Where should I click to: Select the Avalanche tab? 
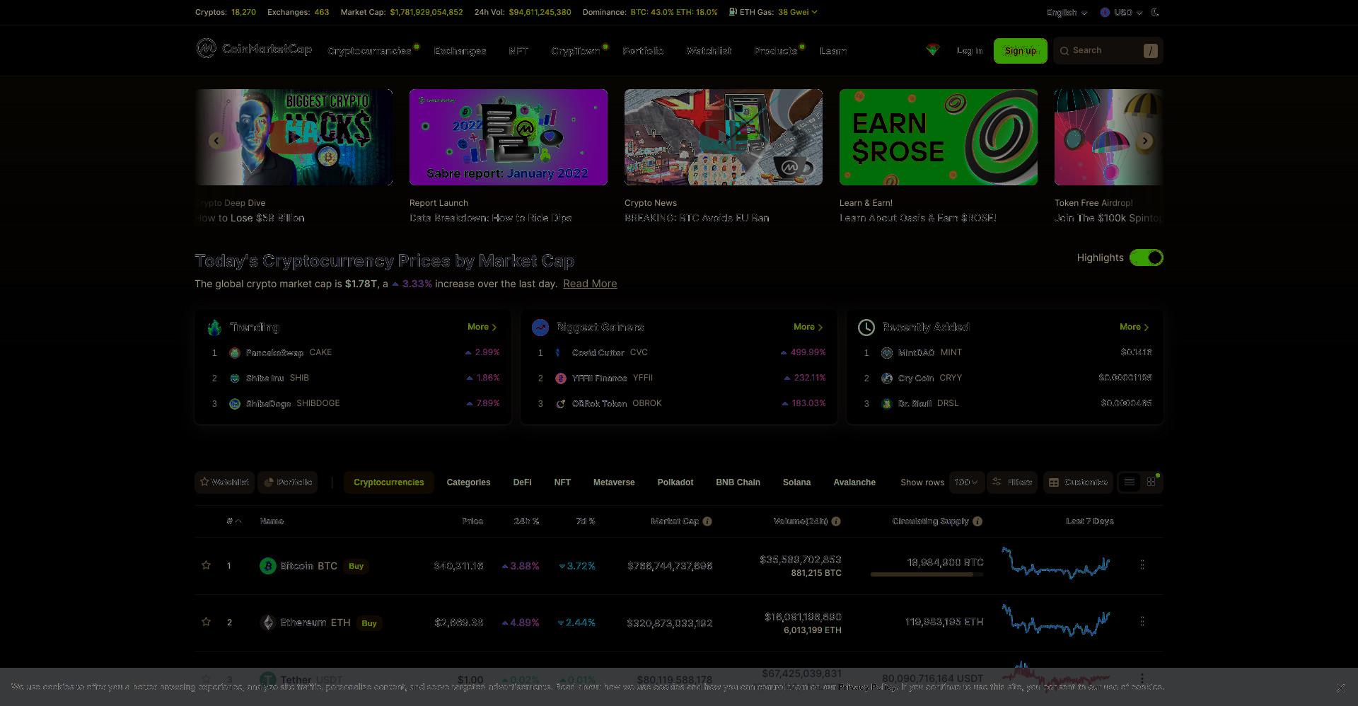click(854, 482)
